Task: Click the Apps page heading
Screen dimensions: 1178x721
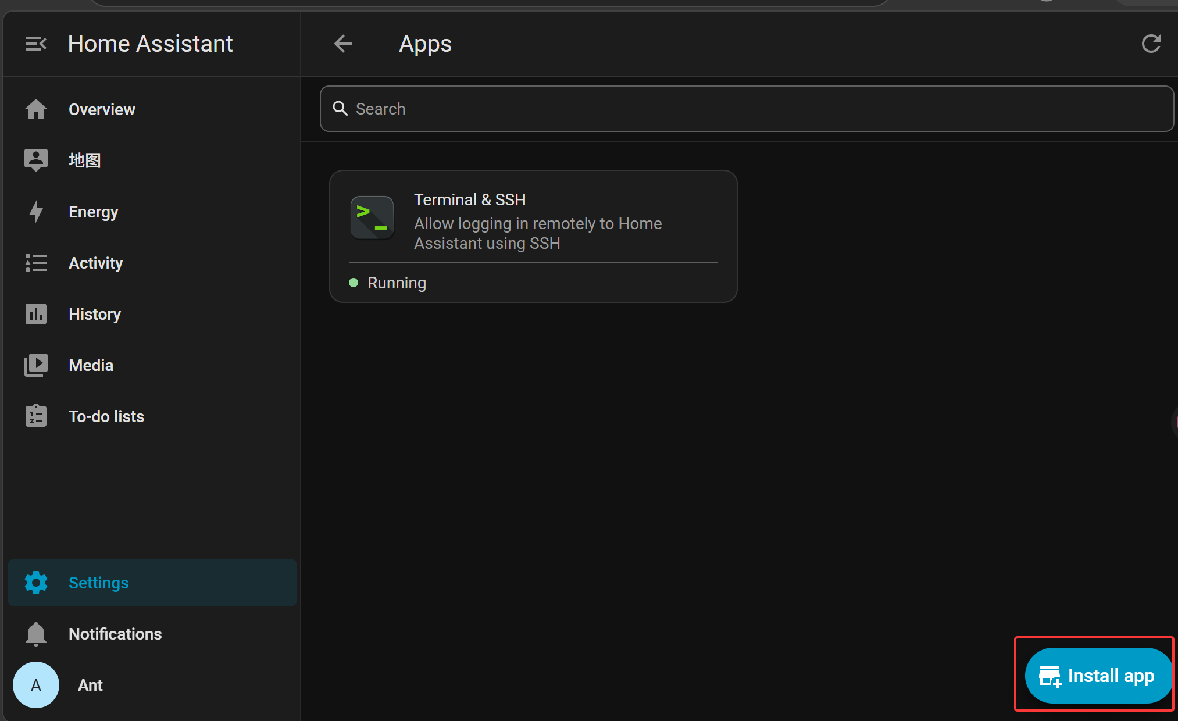Action: click(425, 44)
